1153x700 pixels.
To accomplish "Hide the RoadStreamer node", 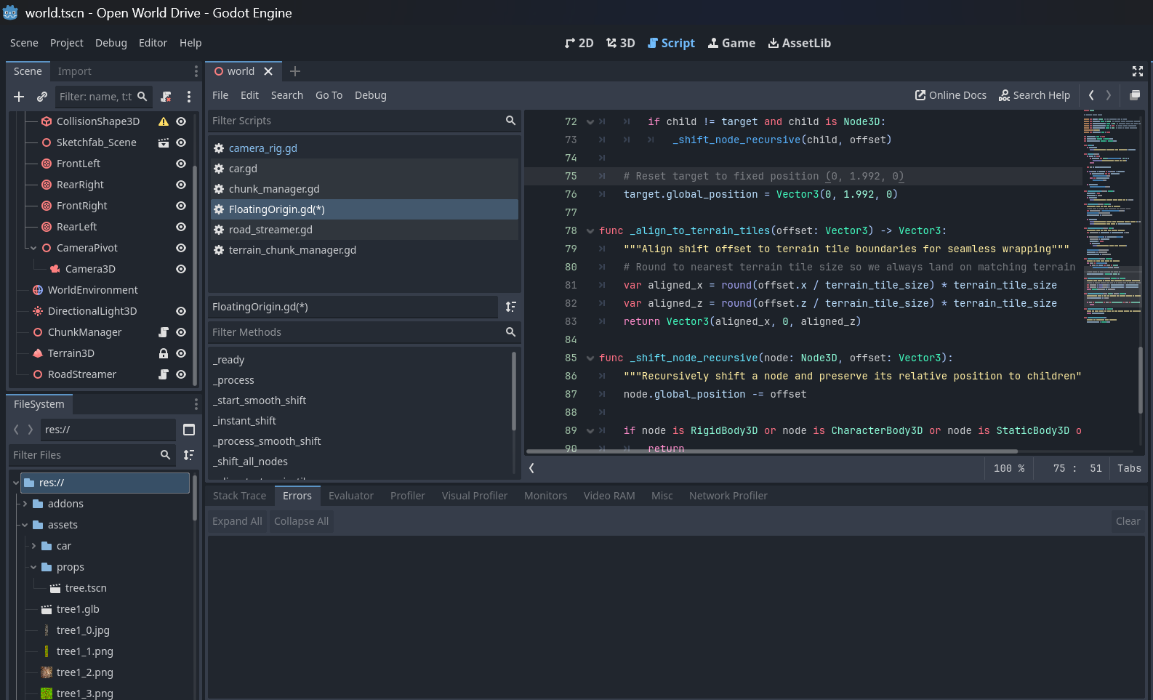I will (181, 374).
